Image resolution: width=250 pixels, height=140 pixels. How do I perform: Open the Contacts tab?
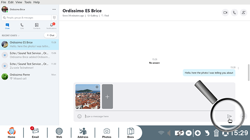pos(37,26)
